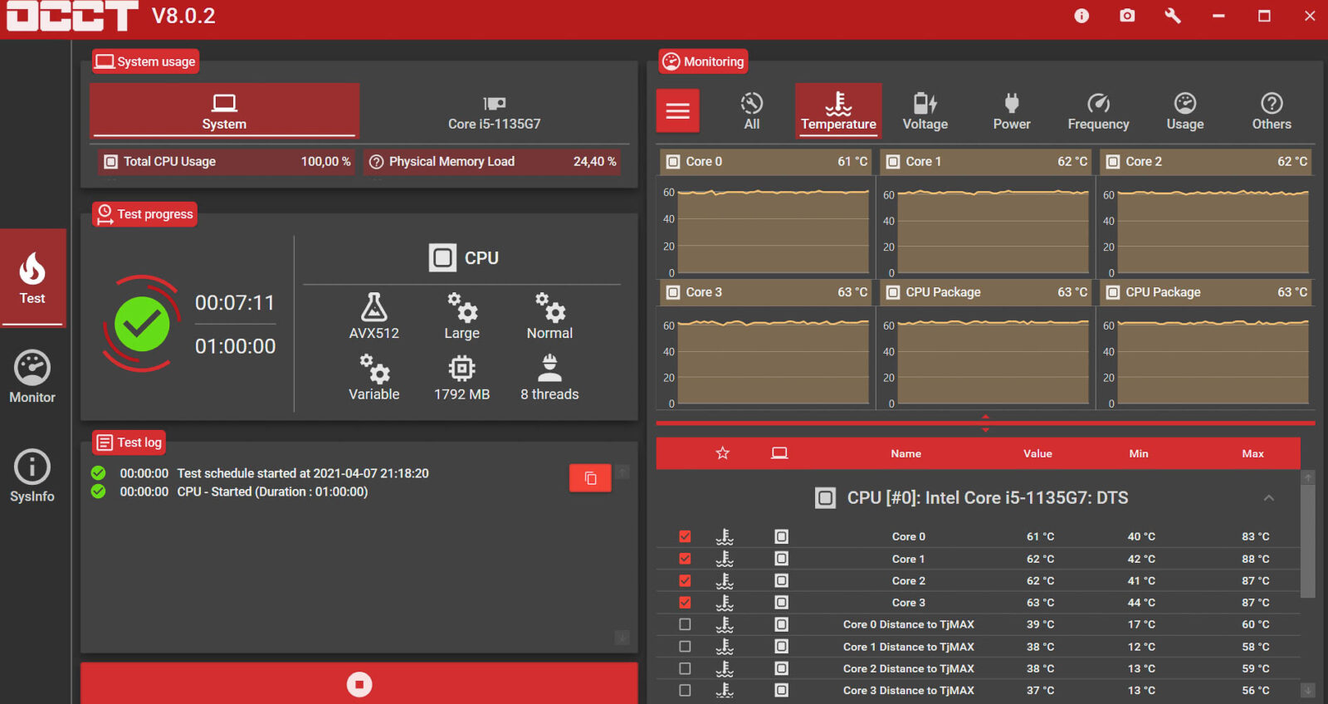Click the Physical Memory Load help icon
Image resolution: width=1328 pixels, height=704 pixels.
point(376,162)
